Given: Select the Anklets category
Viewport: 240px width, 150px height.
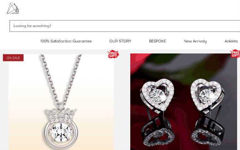Looking at the screenshot, I should [x=231, y=41].
